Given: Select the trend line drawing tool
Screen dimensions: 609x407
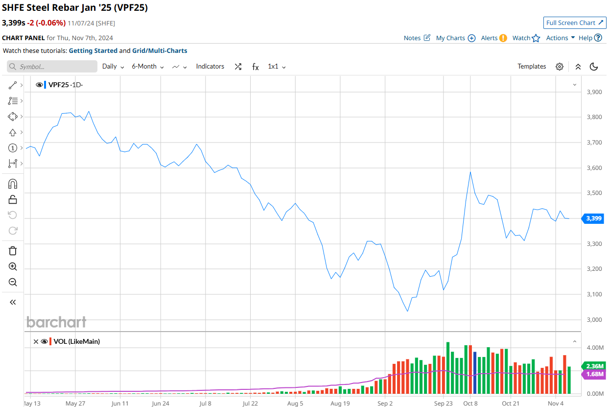Looking at the screenshot, I should (13, 85).
